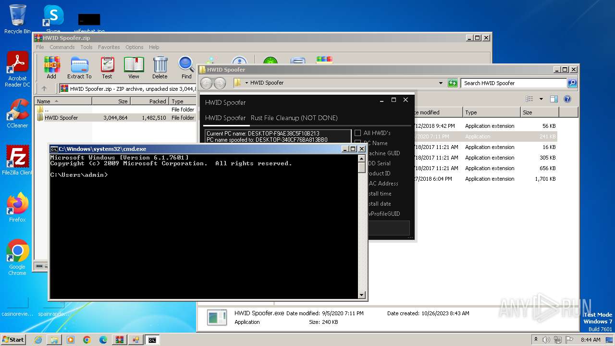Open Recycle Bin desktop icon
This screenshot has width=615, height=346.
pos(17,19)
